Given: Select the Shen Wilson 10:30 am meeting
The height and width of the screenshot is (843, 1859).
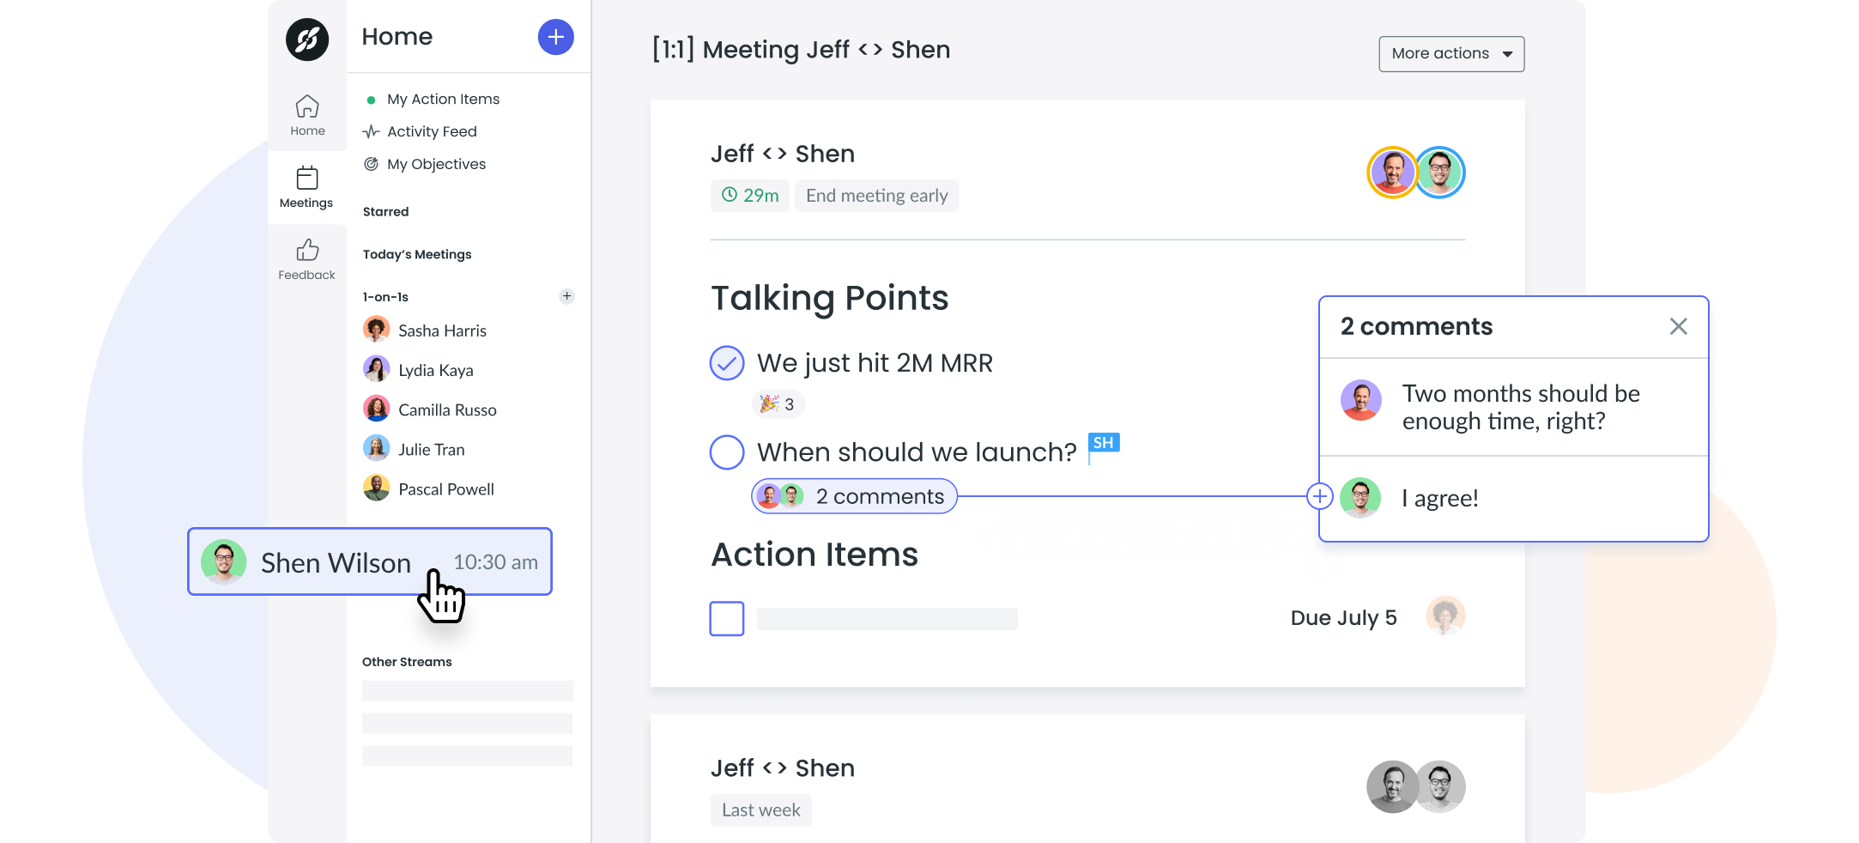Looking at the screenshot, I should pyautogui.click(x=370, y=562).
